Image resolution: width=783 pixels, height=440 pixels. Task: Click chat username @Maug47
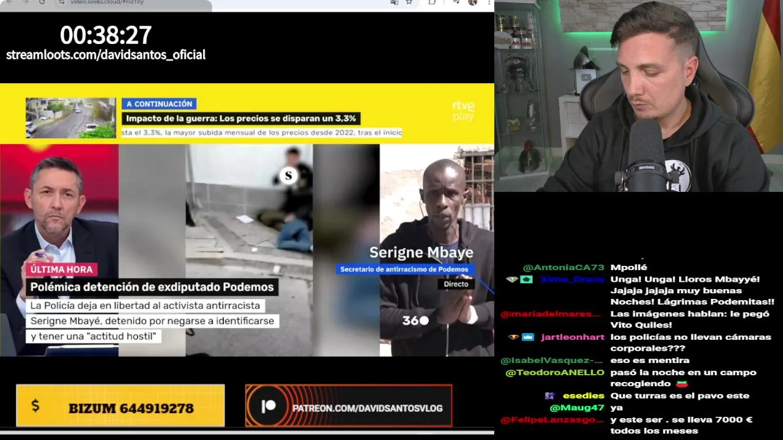pyautogui.click(x=577, y=408)
